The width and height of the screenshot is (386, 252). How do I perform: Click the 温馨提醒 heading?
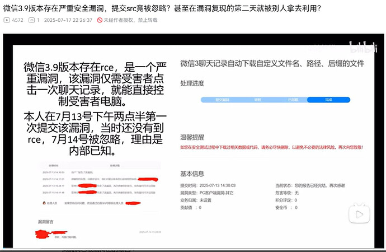coord(192,137)
